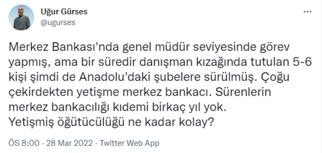Open the Twitter Web App source link
This screenshot has width=322, height=153.
point(130,143)
